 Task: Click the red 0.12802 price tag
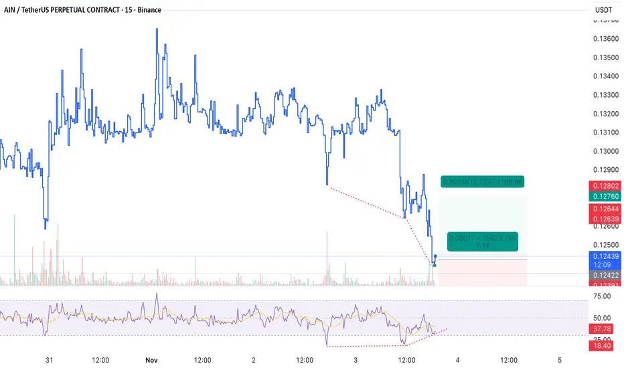605,186
